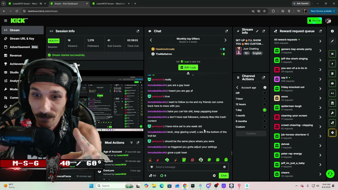Open the Advertisement Beta page

click(22, 47)
